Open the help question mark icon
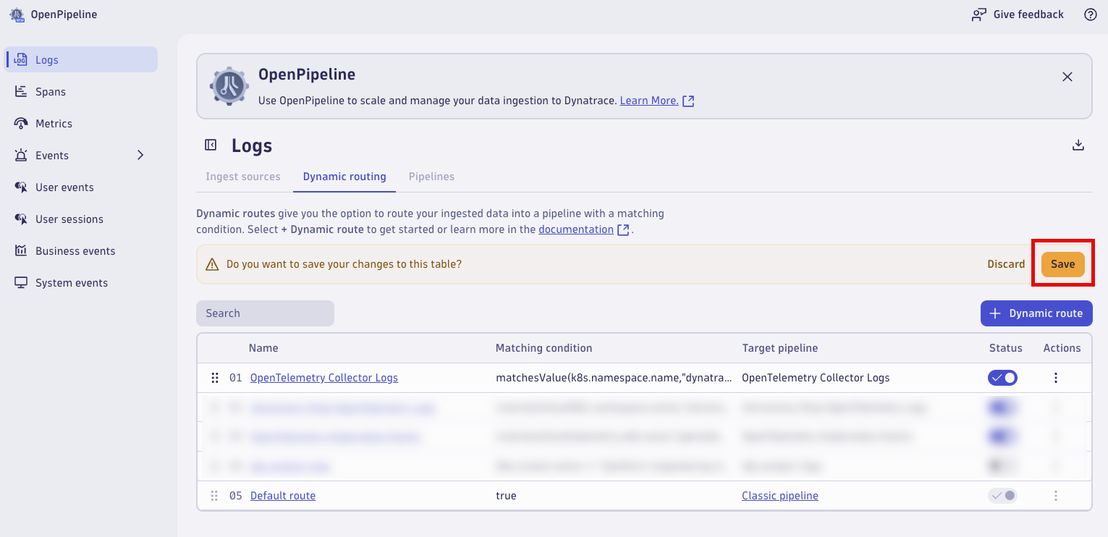Screen dimensions: 1108x537 coord(1091,14)
